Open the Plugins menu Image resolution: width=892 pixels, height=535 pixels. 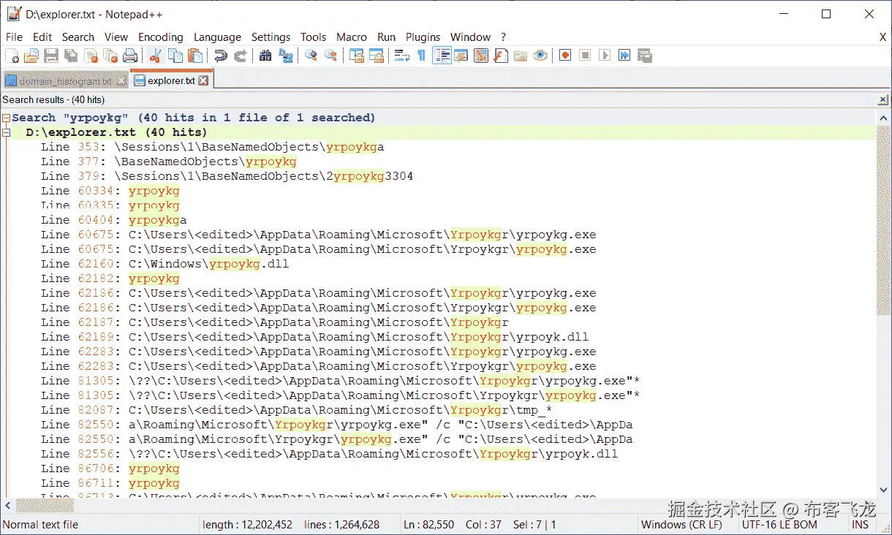[x=423, y=37]
